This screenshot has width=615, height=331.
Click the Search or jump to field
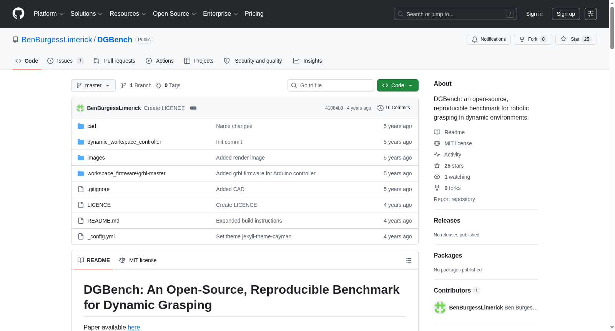point(455,14)
